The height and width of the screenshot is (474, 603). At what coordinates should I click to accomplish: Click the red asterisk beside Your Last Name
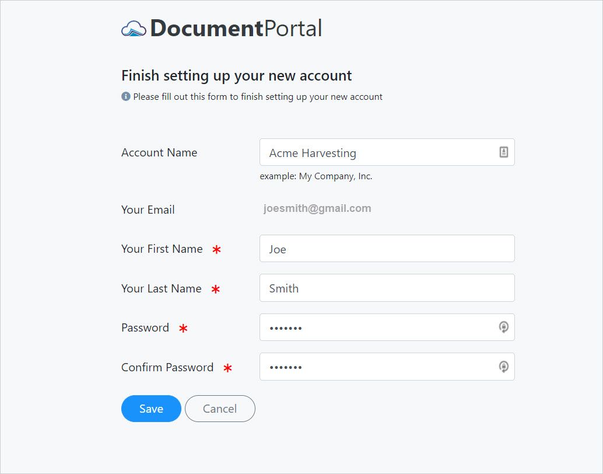[x=216, y=289]
